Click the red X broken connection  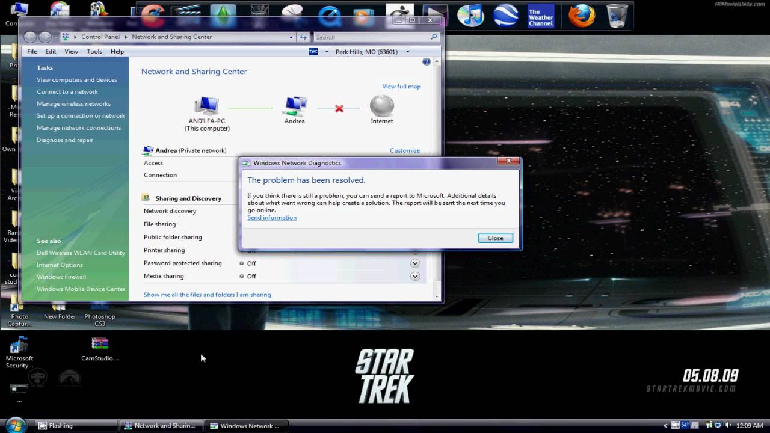(339, 109)
